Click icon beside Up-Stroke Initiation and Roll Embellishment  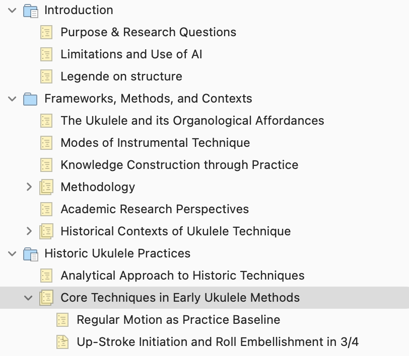pyautogui.click(x=62, y=342)
